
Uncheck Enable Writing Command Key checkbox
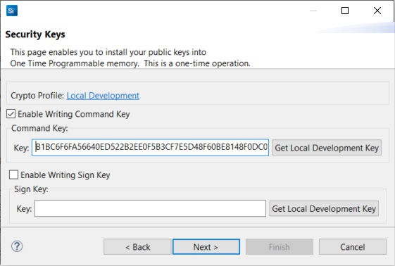click(11, 114)
